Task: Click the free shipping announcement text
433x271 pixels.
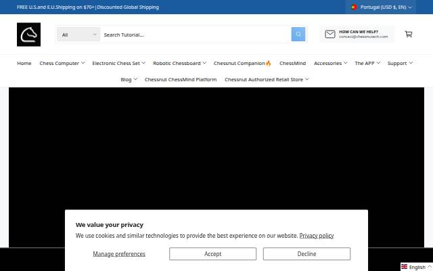Action: tap(88, 7)
